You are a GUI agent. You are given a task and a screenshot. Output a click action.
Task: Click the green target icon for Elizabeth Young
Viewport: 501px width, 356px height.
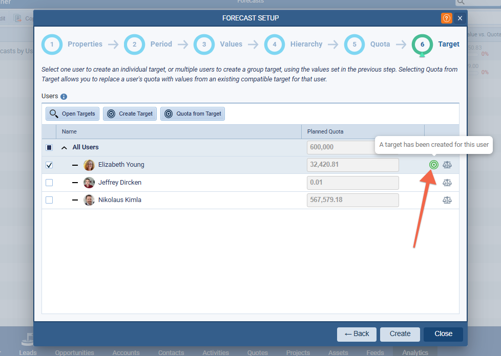434,165
